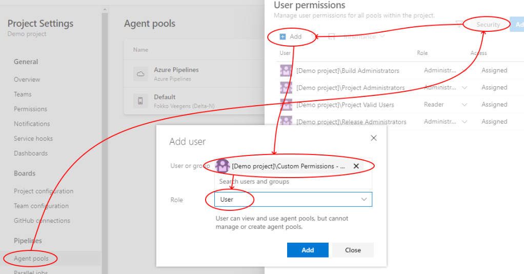Click the blue plus icon beside Add
Image resolution: width=524 pixels, height=274 pixels.
click(283, 36)
